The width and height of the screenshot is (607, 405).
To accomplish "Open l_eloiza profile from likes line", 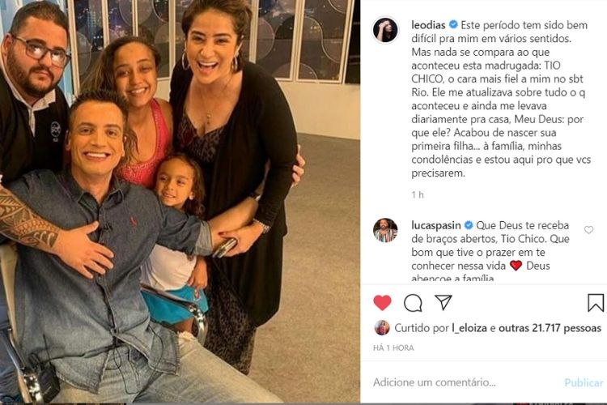I will coord(469,328).
